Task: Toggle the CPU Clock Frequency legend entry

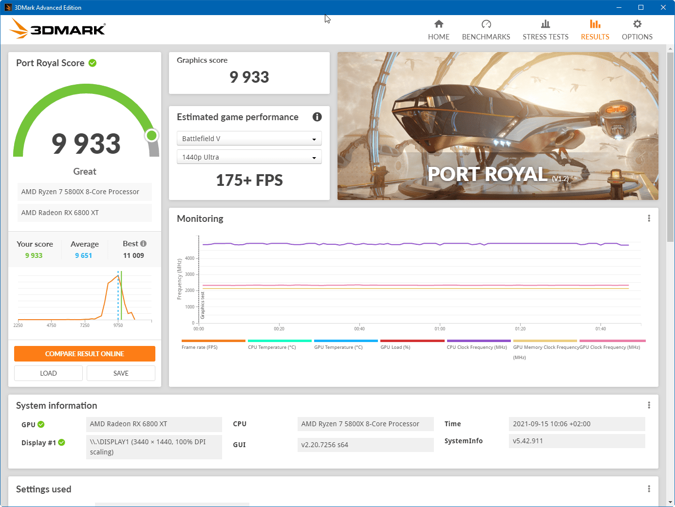Action: pyautogui.click(x=478, y=344)
